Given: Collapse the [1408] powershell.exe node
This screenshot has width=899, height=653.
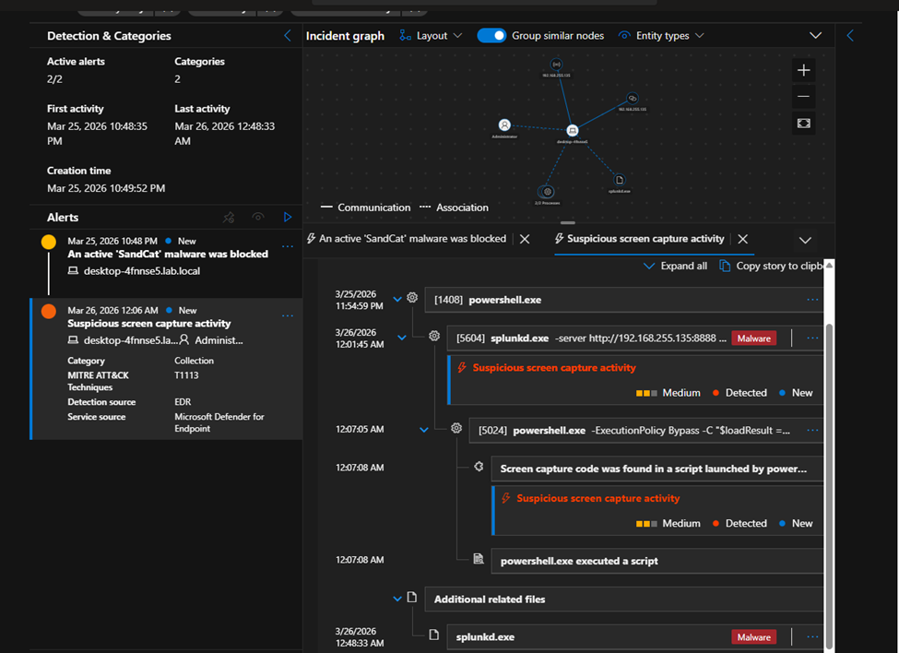Looking at the screenshot, I should pos(397,299).
